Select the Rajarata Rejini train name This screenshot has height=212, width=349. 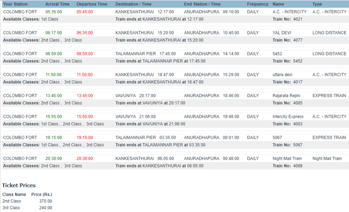pos(287,96)
